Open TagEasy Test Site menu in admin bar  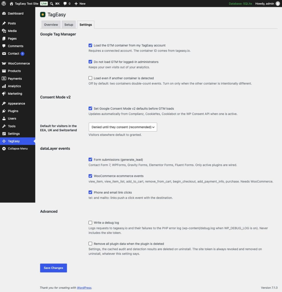pos(24,3)
